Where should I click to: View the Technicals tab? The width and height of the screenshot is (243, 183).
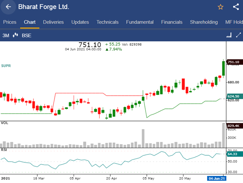click(107, 22)
